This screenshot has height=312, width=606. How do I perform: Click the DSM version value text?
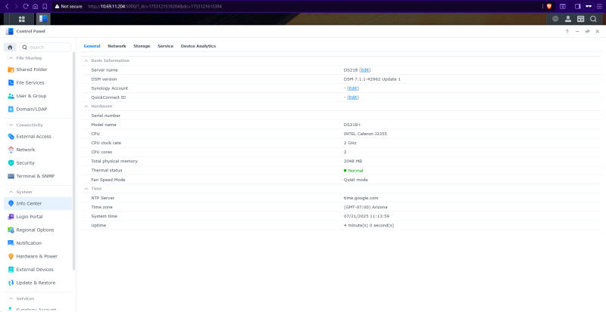[x=372, y=79]
